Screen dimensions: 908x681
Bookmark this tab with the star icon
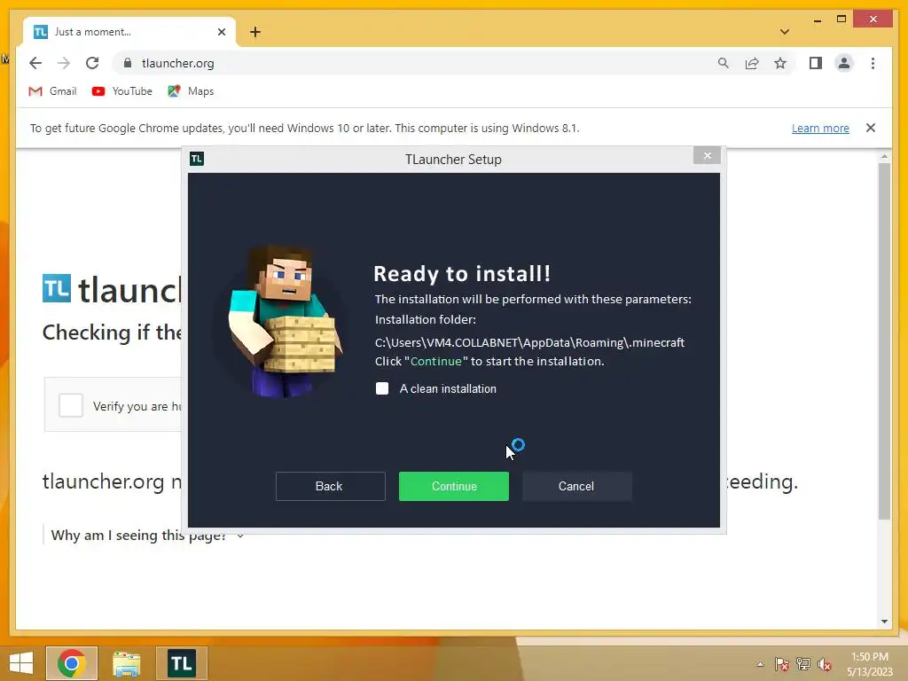[780, 63]
